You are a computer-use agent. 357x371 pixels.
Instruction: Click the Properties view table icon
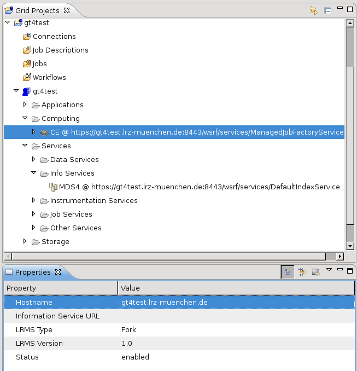click(9, 272)
